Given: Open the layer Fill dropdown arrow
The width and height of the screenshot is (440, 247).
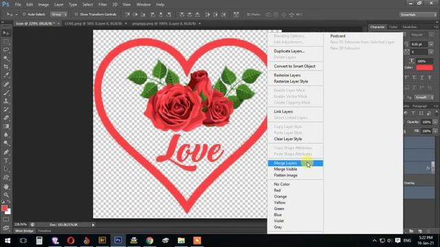Looking at the screenshot, I should [x=435, y=131].
